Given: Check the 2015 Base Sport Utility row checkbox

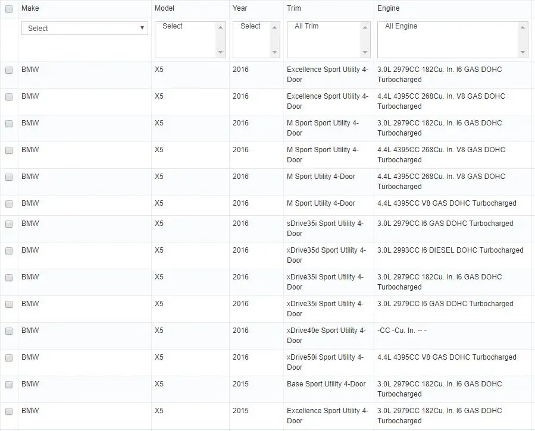Looking at the screenshot, I should click(9, 385).
